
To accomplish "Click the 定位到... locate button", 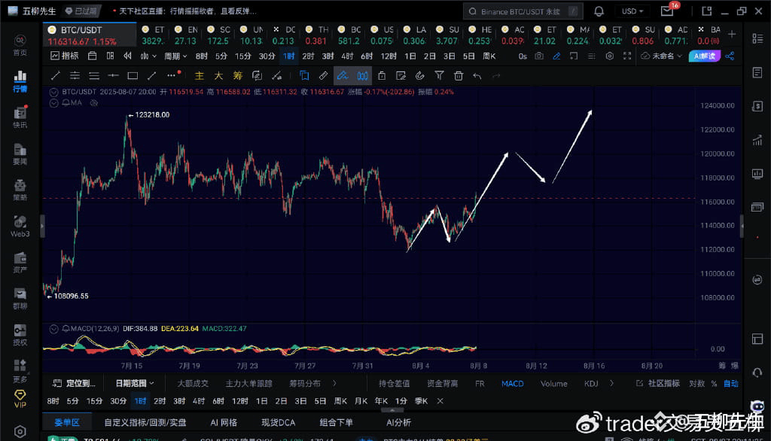I will click(x=75, y=383).
